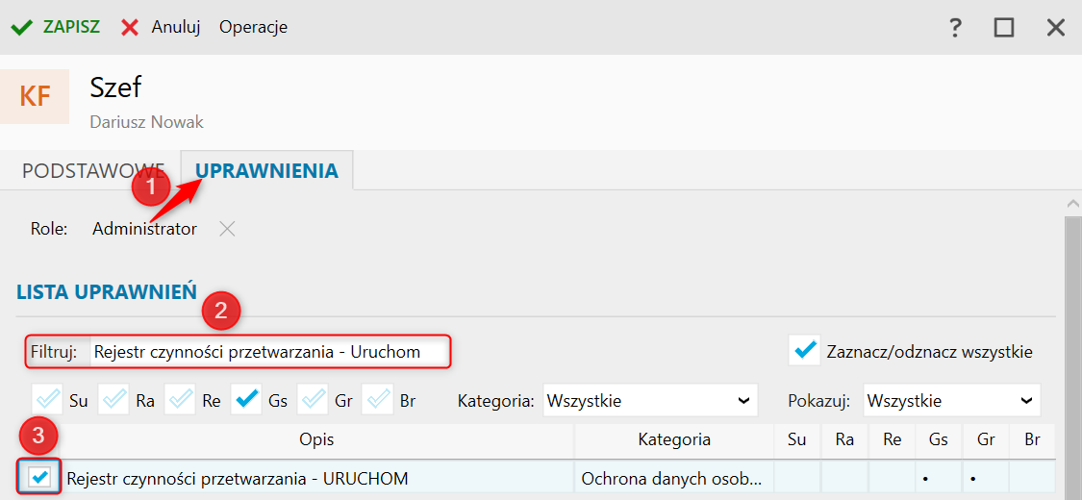Click the green ZAPISZ checkmark icon
This screenshot has height=500, width=1082.
22,28
